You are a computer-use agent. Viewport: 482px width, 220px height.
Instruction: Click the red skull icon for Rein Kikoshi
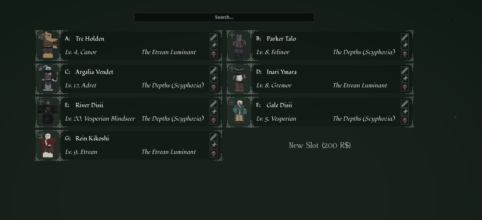[x=214, y=154]
